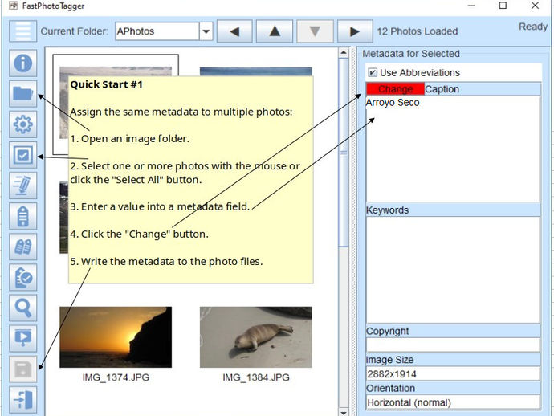Image resolution: width=554 pixels, height=416 pixels.
Task: Click the IMG_1384.JPG file name
Action: pos(256,377)
